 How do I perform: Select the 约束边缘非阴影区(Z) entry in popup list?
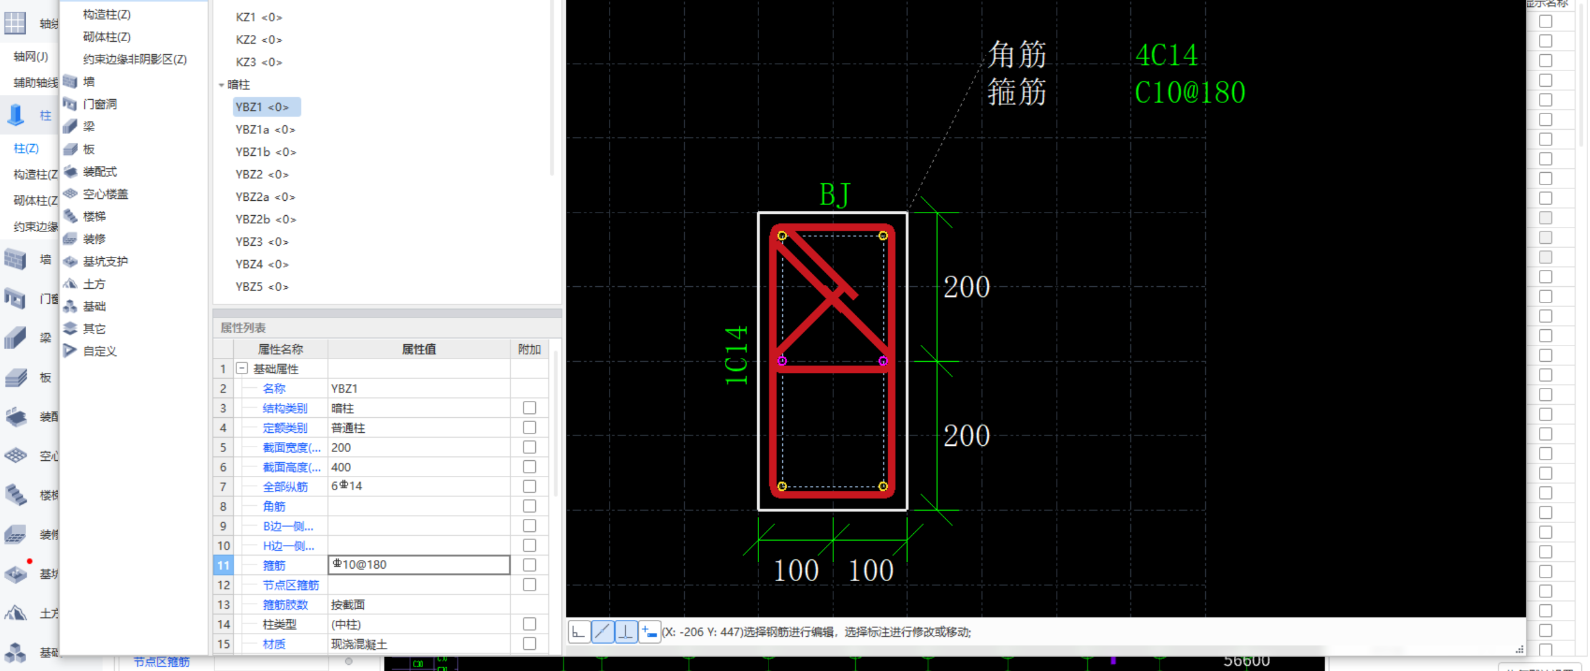[x=135, y=59]
